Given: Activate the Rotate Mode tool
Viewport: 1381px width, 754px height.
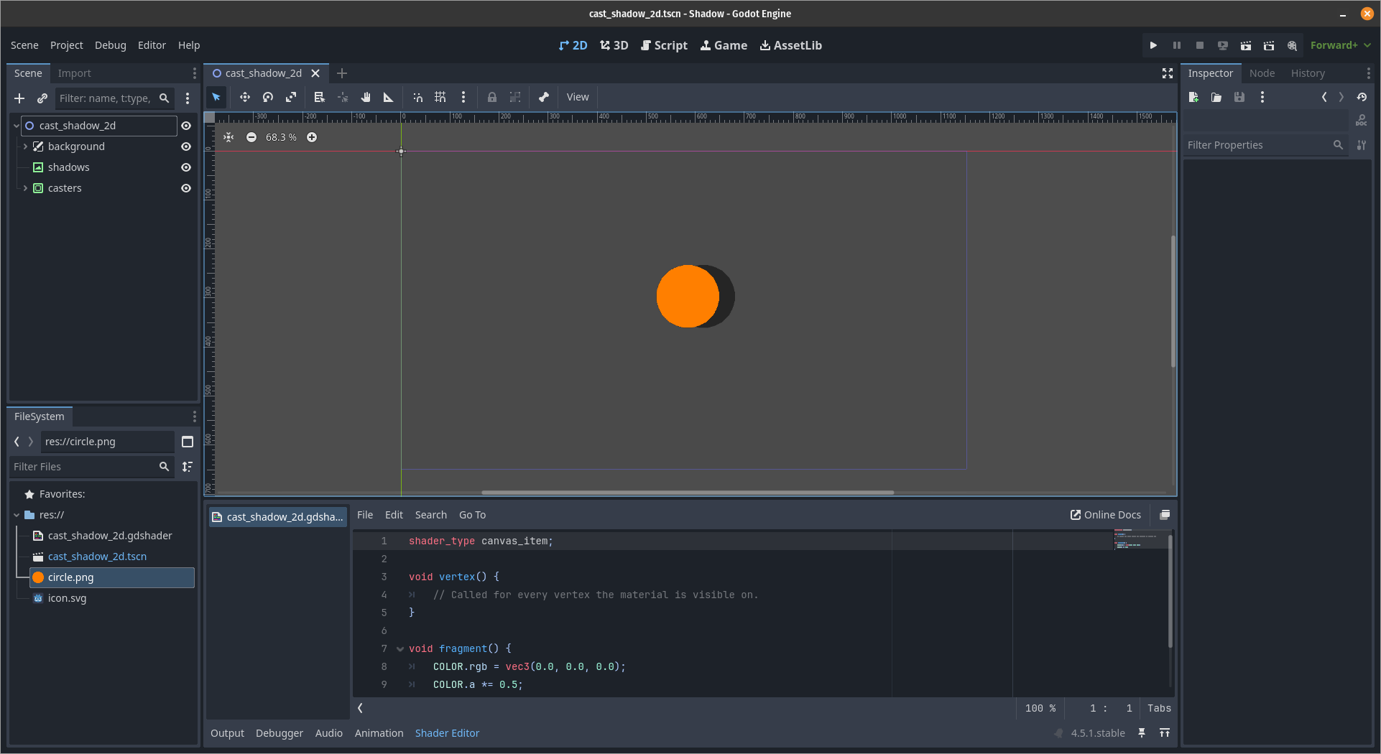Looking at the screenshot, I should [268, 97].
